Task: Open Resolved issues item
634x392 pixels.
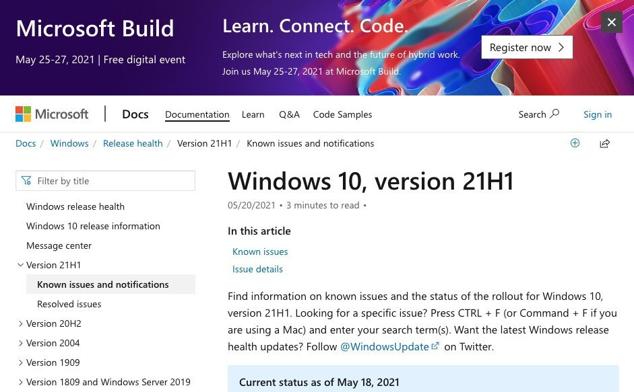Action: tap(69, 304)
